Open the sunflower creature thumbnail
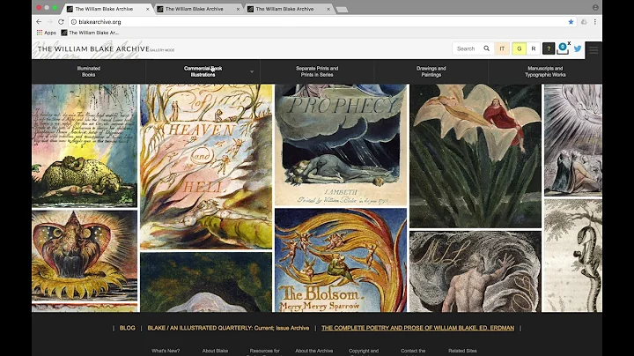The width and height of the screenshot is (634, 356). (85, 256)
